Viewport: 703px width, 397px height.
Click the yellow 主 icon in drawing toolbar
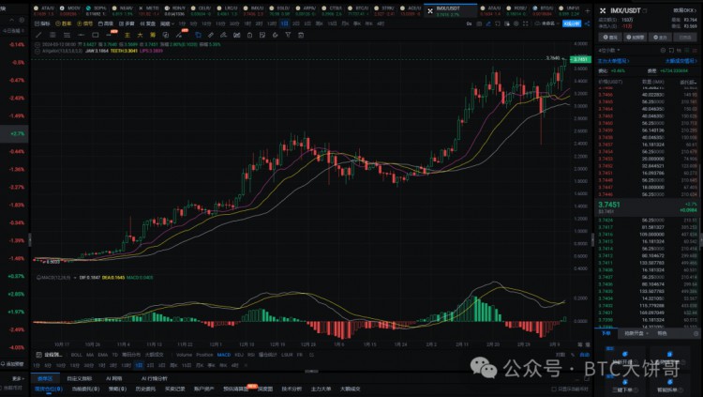tap(127, 35)
